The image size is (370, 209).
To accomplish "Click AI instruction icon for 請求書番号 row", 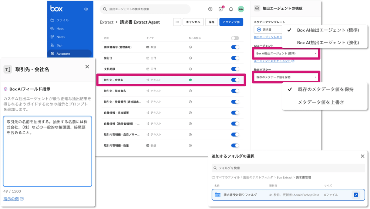I will click(x=191, y=47).
